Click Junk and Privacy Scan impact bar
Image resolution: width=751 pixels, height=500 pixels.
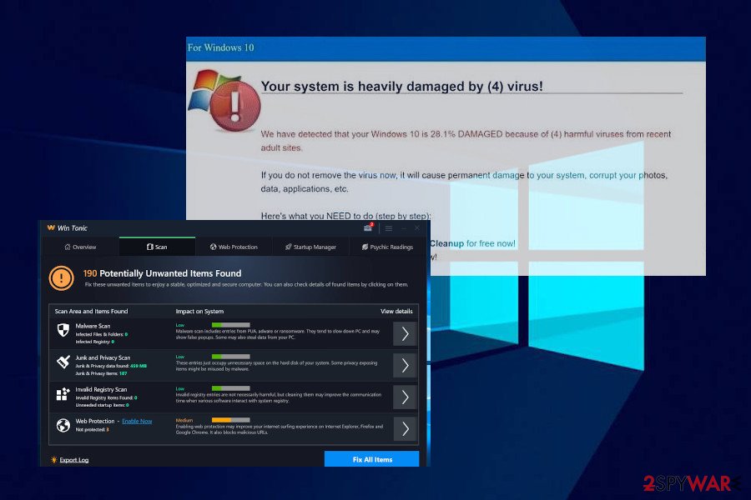[230, 357]
